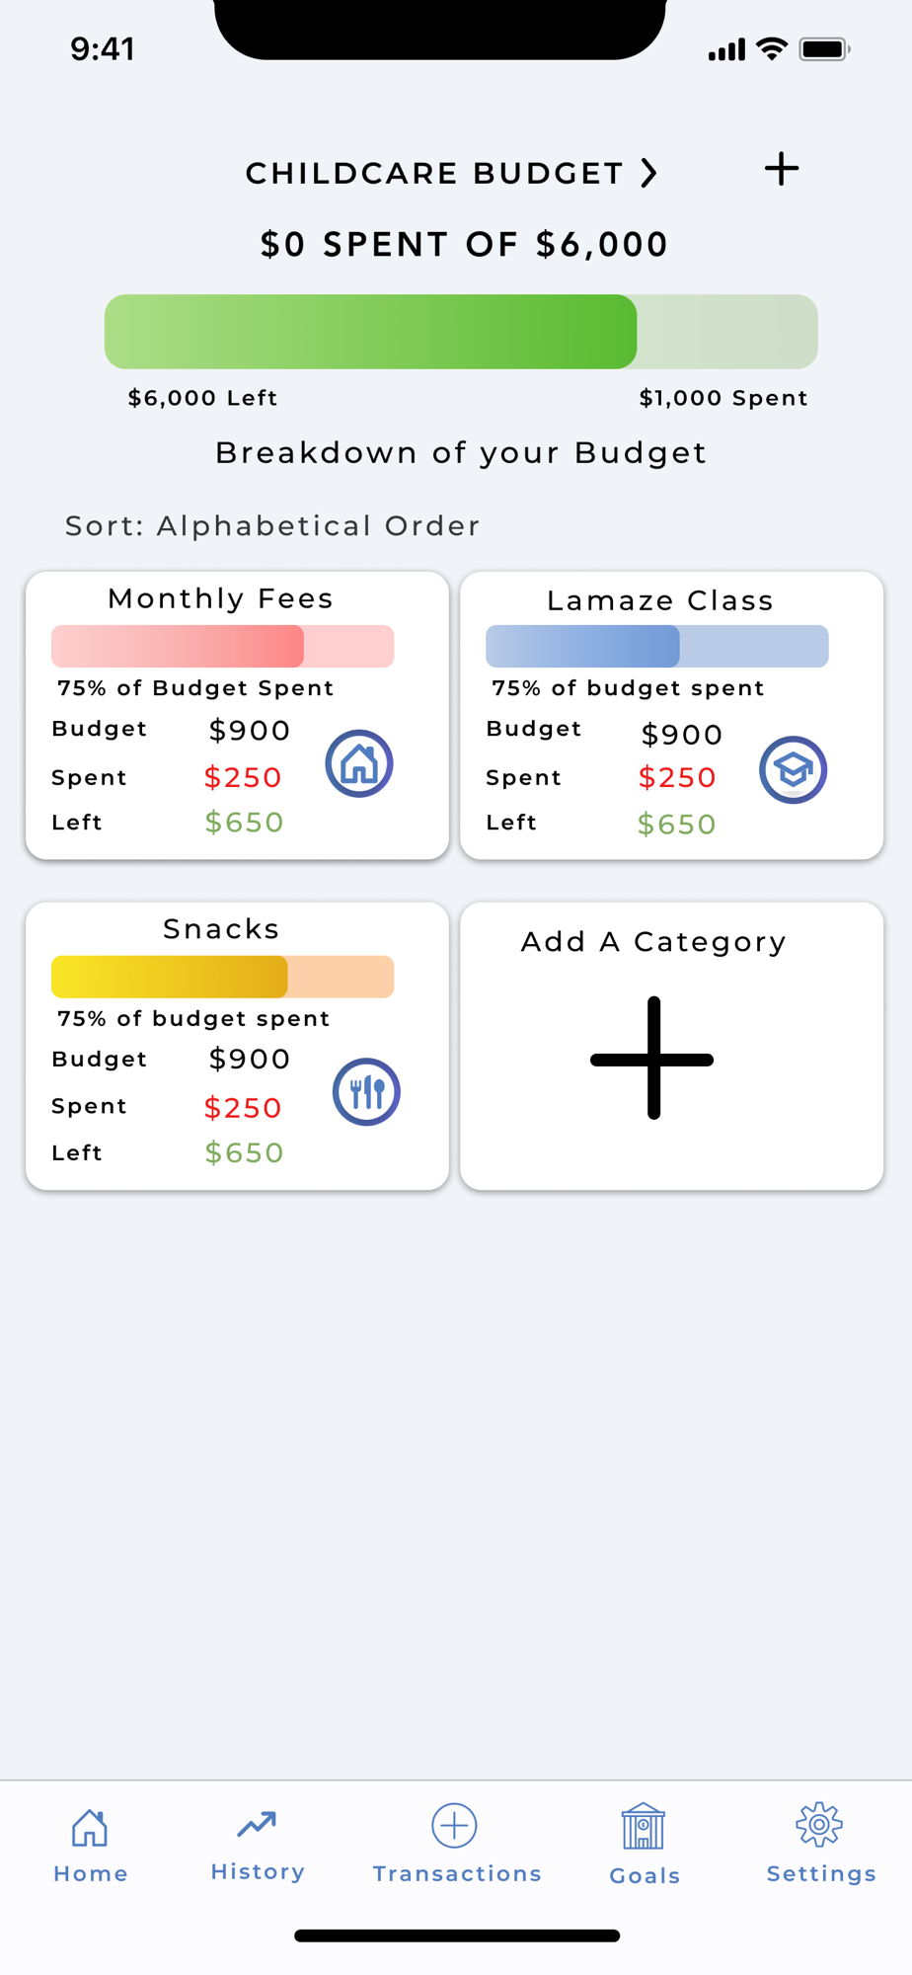Open the house icon in Monthly Fees card
The image size is (912, 1975).
pyautogui.click(x=359, y=763)
